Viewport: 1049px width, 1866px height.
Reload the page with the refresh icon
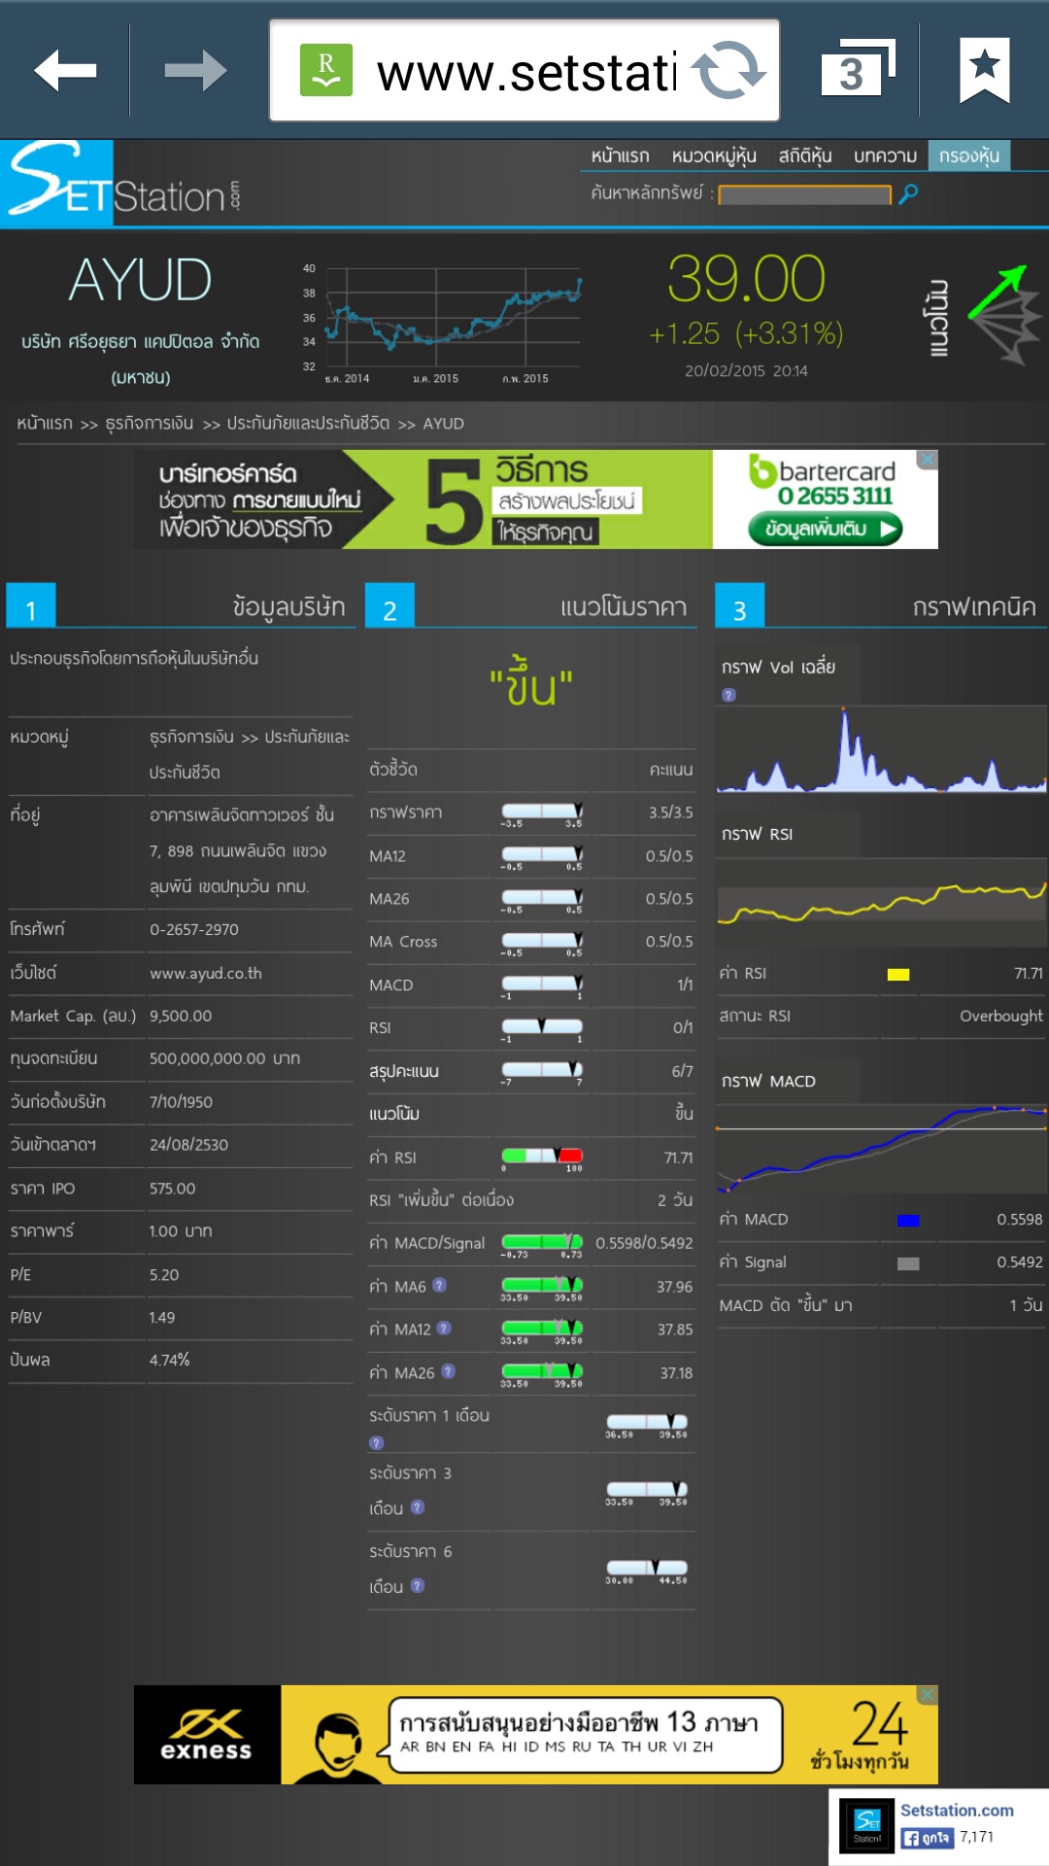pyautogui.click(x=728, y=70)
